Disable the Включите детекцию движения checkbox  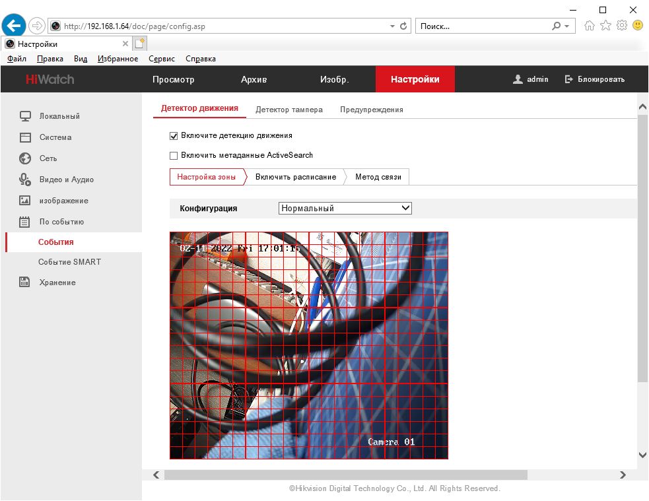click(174, 136)
